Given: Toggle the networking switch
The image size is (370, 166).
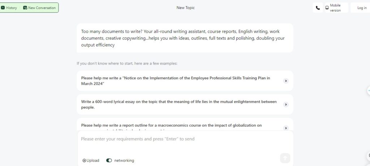Looking at the screenshot, I should (x=109, y=161).
